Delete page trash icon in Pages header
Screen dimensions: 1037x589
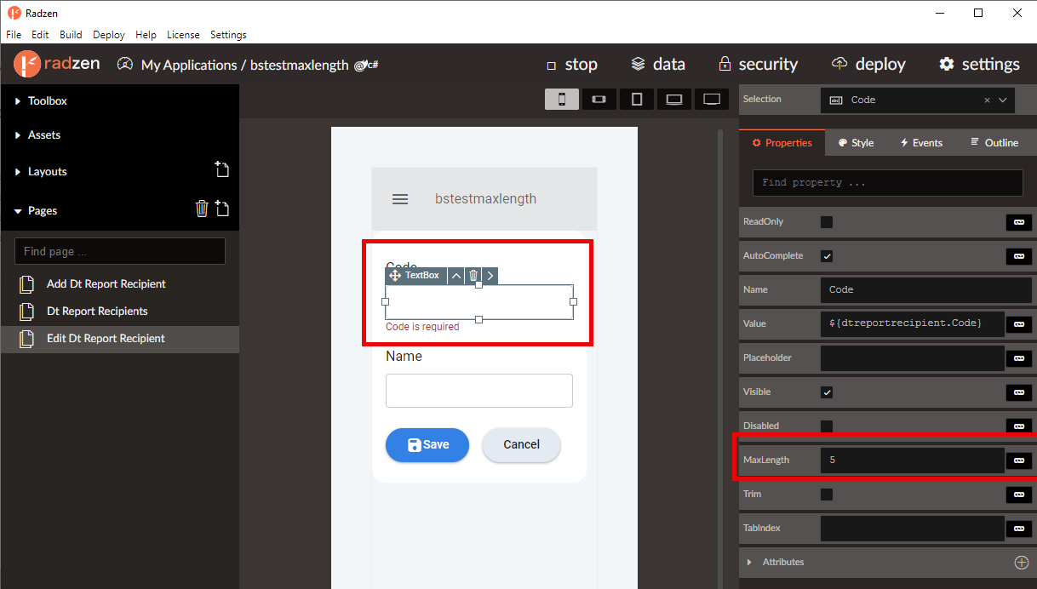(x=202, y=209)
